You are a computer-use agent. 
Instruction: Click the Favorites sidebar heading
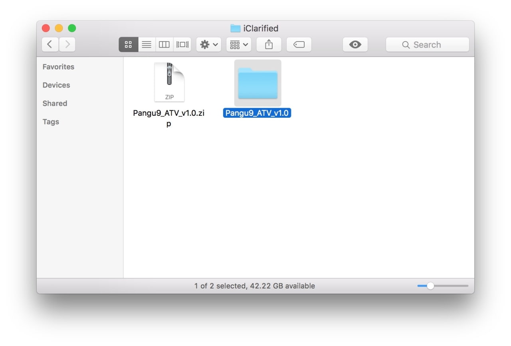[58, 67]
